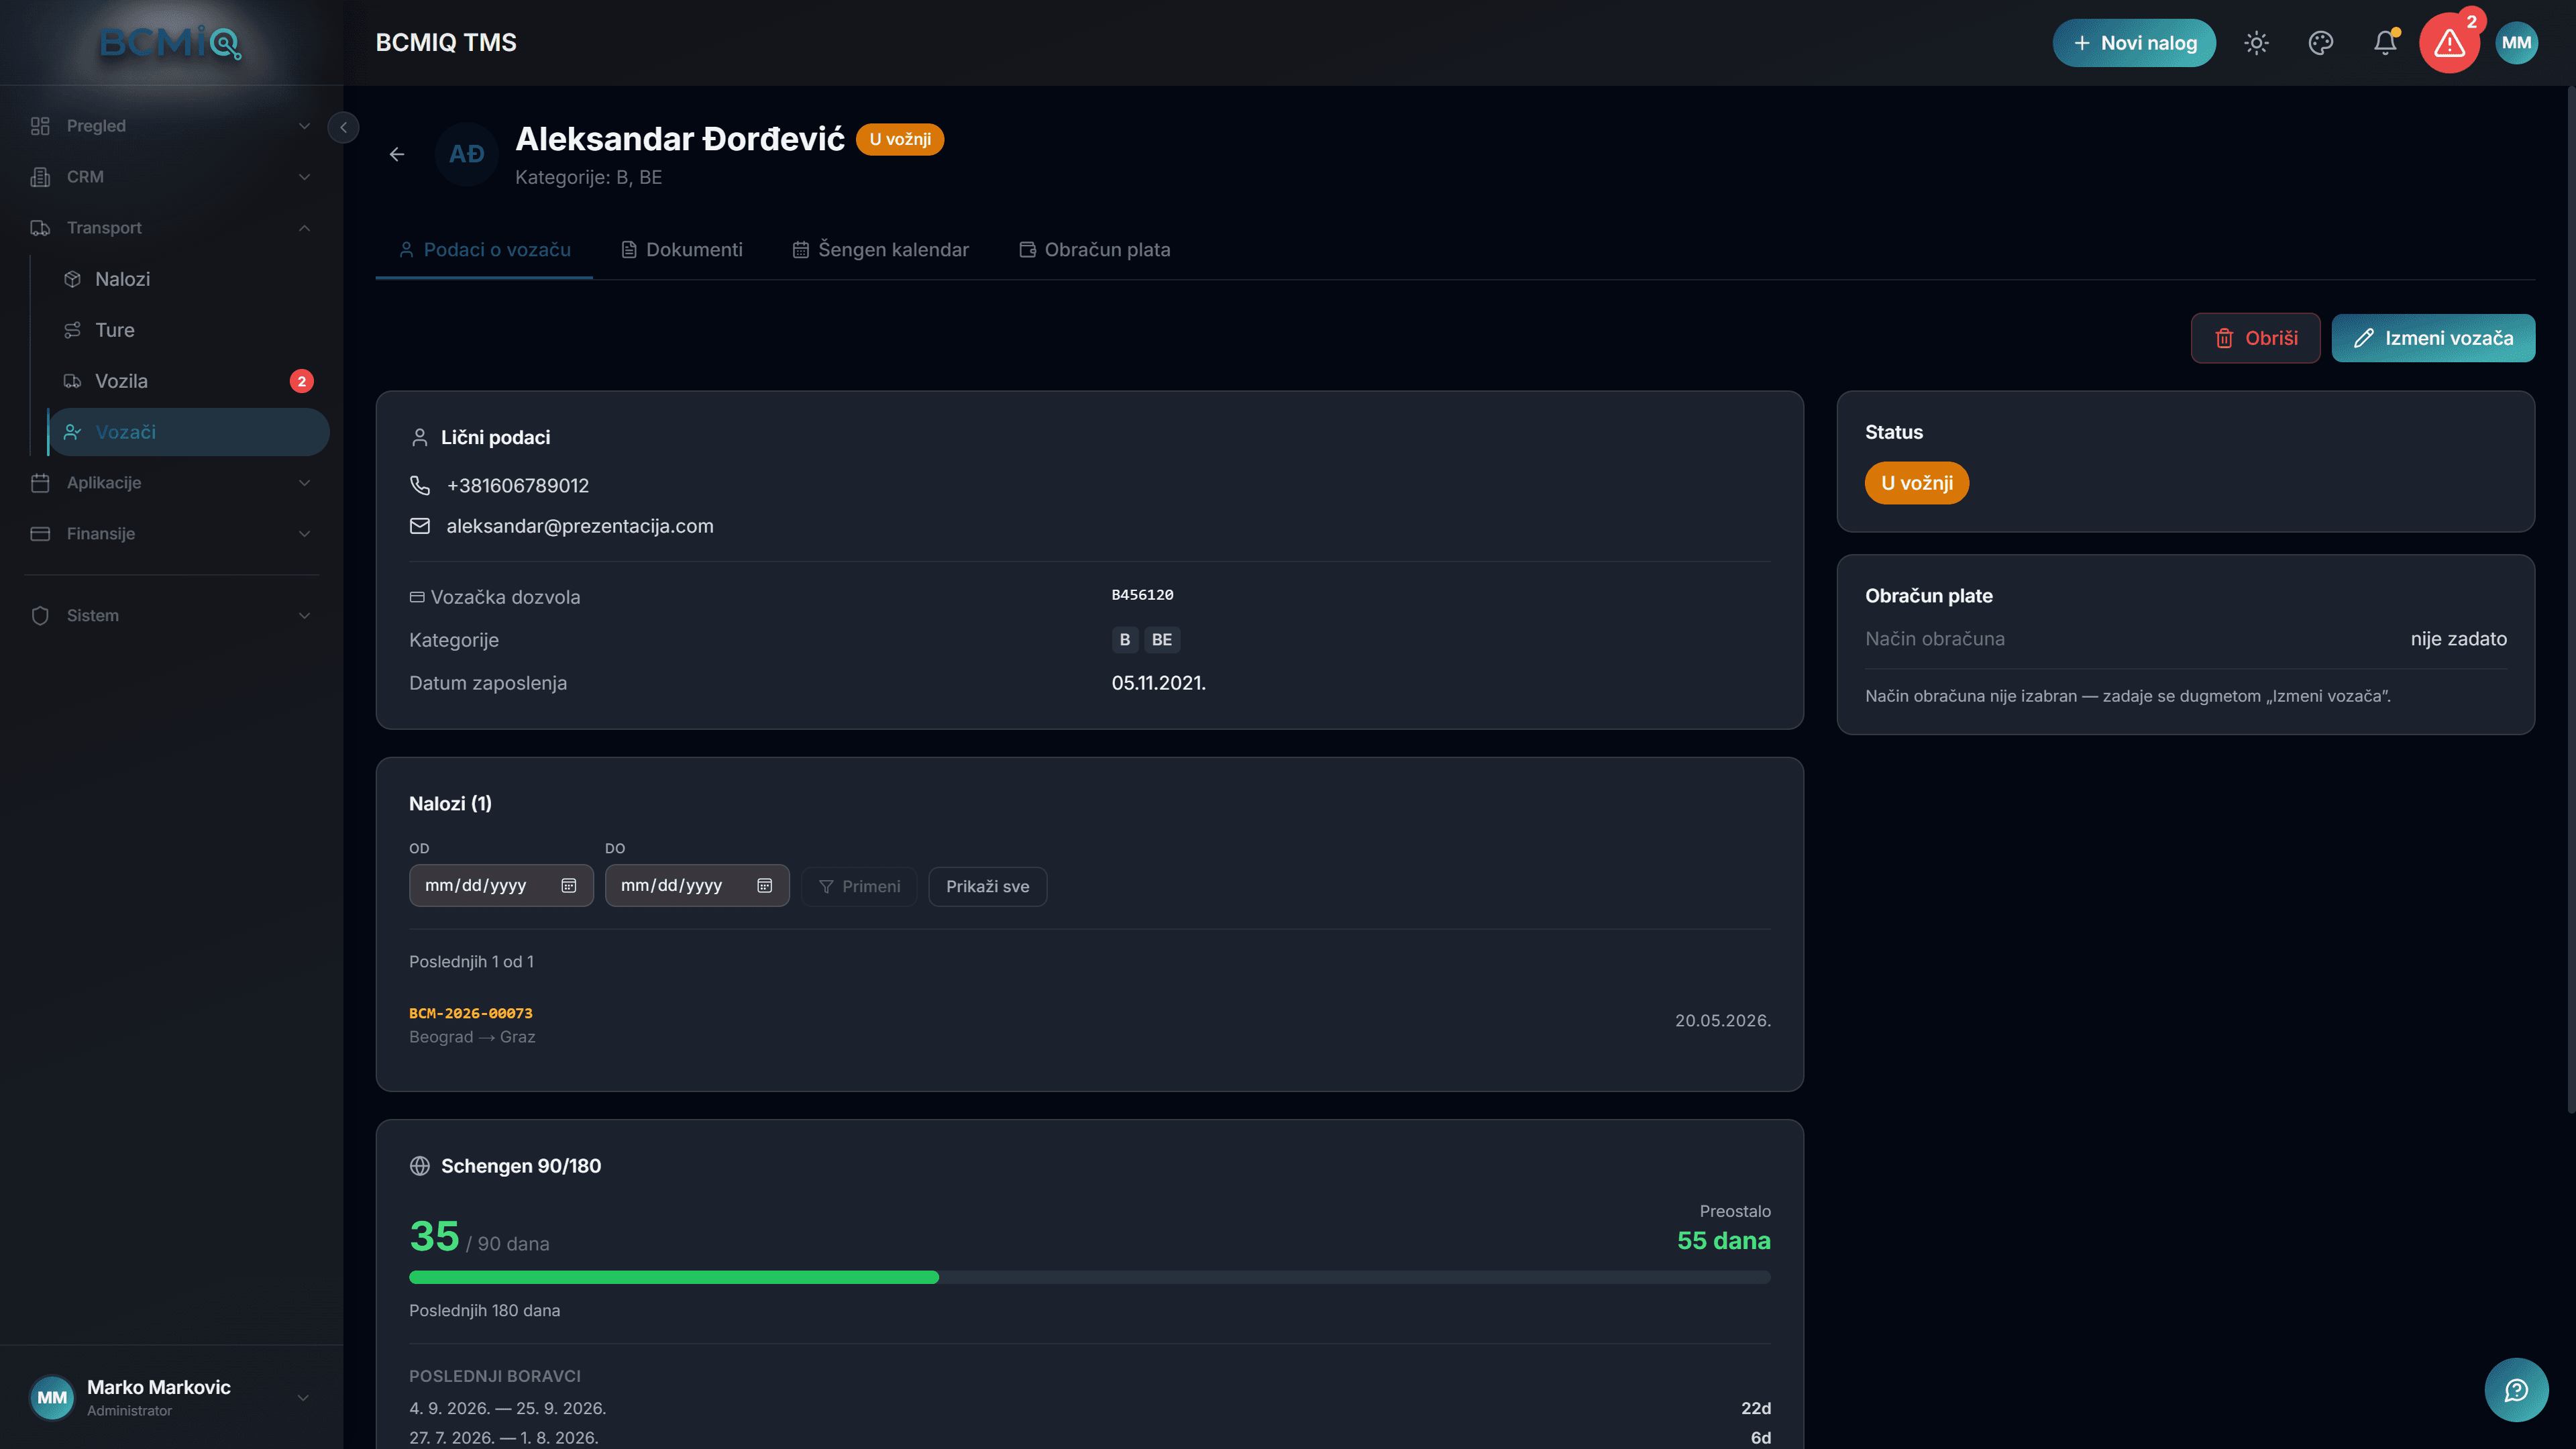Expand the Sistem sidebar section
This screenshot has height=1449, width=2576.
coord(171,616)
